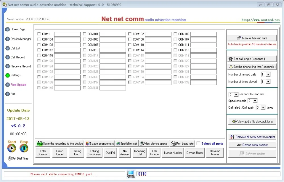Enable the COM102 checkbox

[130, 34]
